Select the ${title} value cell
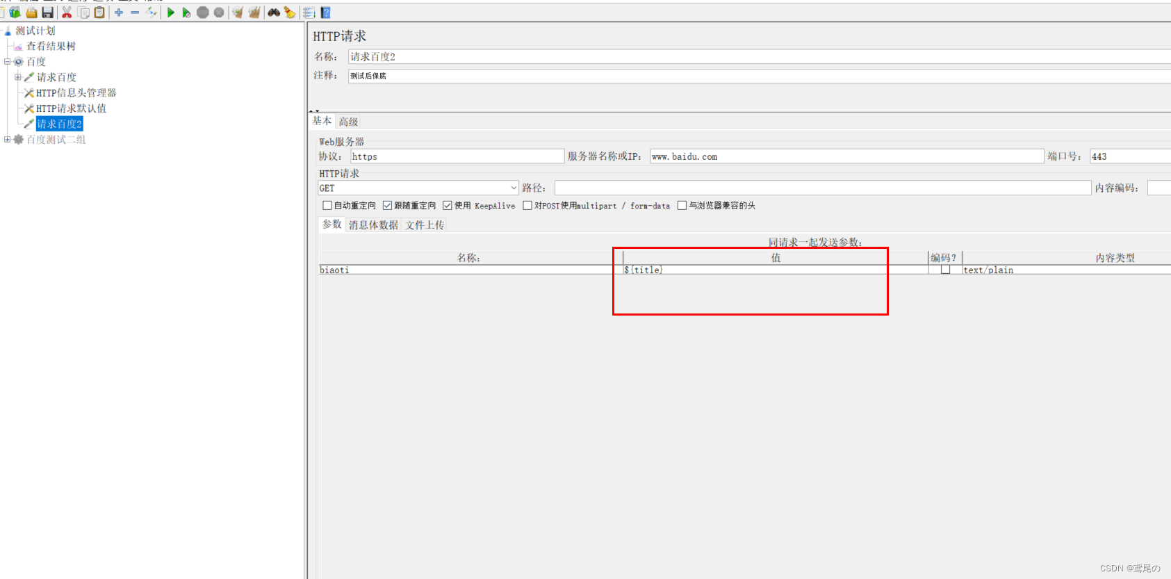The width and height of the screenshot is (1171, 579). pyautogui.click(x=776, y=270)
